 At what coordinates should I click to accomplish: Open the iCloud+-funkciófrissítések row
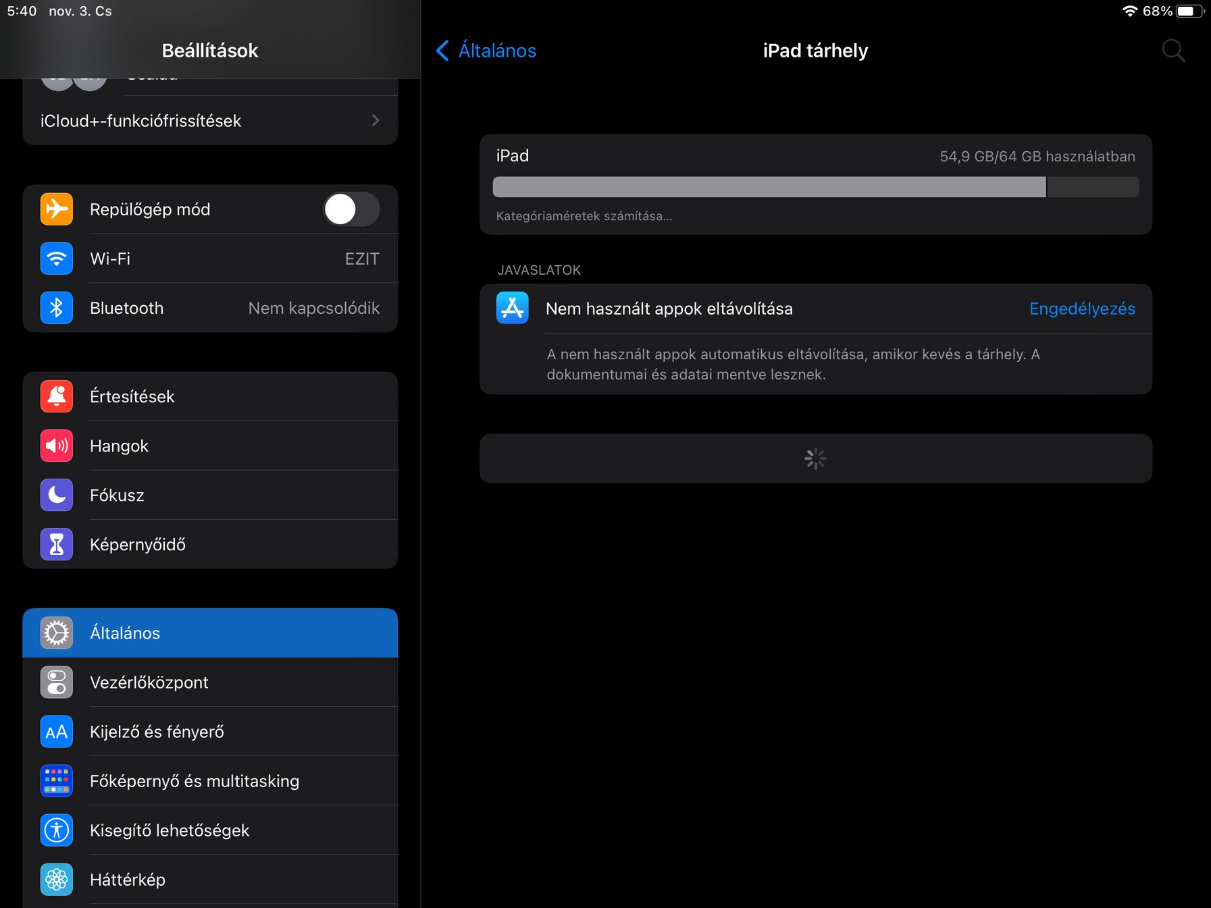coord(210,120)
